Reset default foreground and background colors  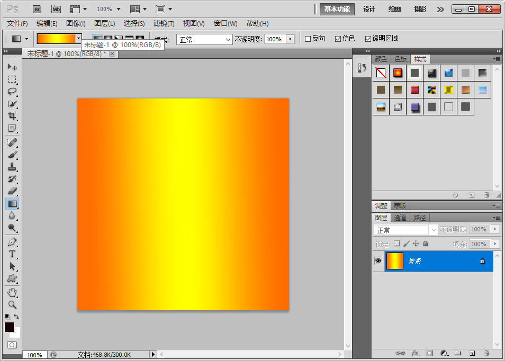[7, 317]
